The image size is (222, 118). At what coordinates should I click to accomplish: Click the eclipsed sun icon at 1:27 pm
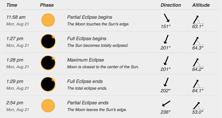tap(48, 41)
